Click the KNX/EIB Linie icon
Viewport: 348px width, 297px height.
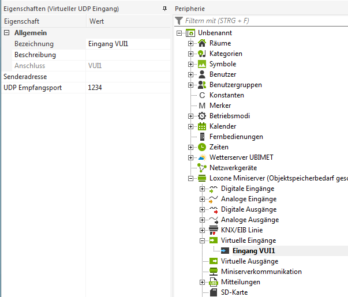[214, 230]
